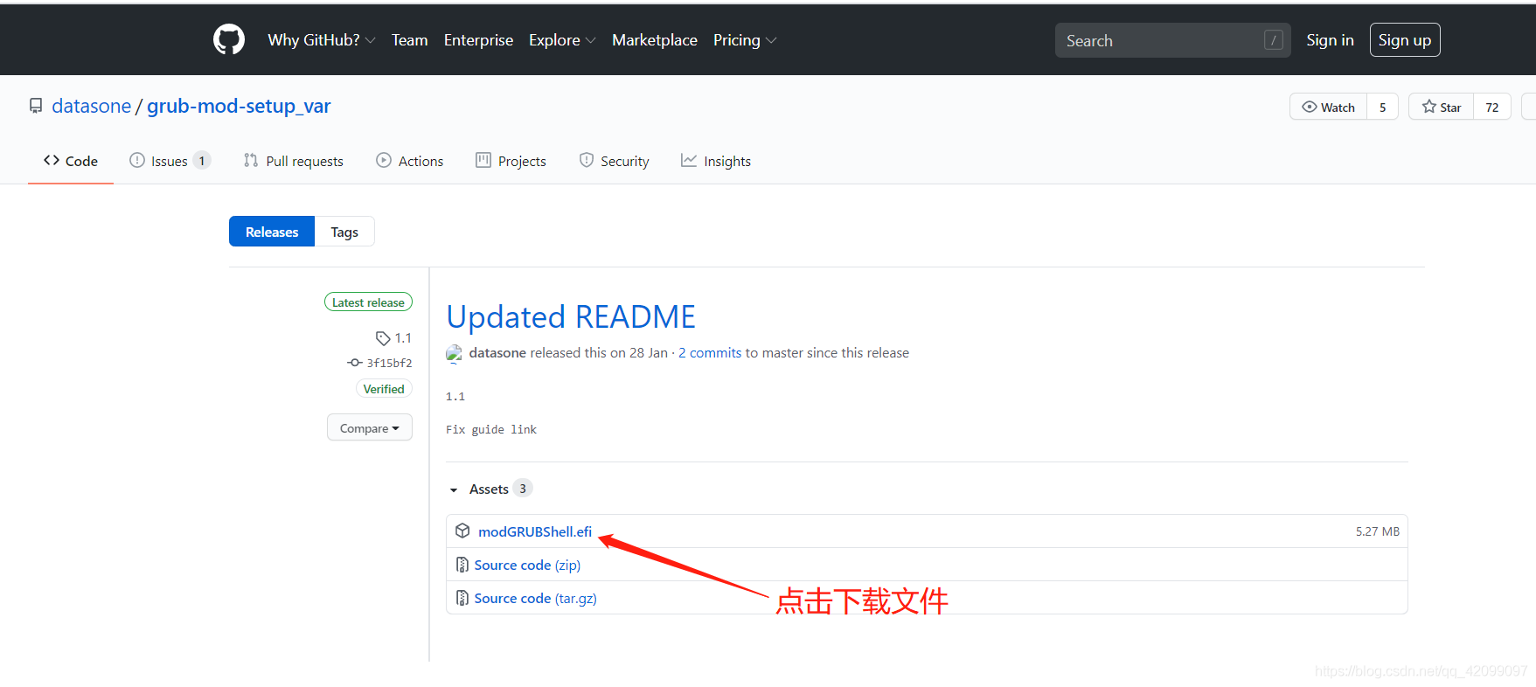Download Source code (zip)
This screenshot has height=687, width=1536.
527,565
